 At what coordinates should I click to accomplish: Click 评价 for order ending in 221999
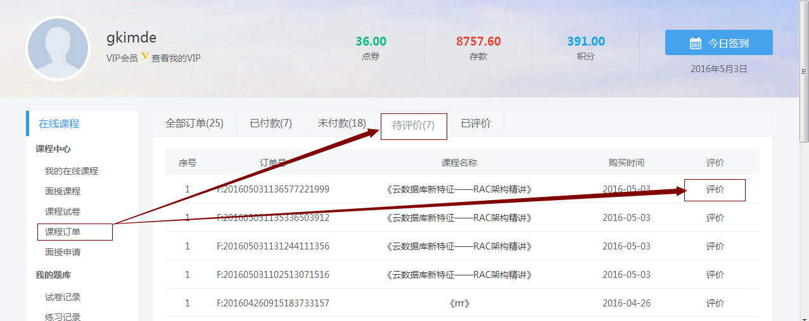(715, 189)
